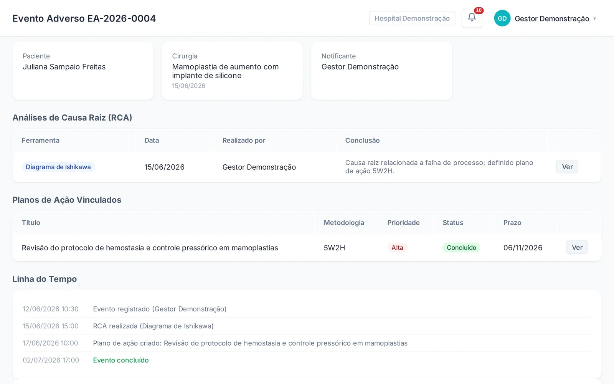Click the 5W2H methodology cell
The image size is (614, 384).
click(x=334, y=248)
